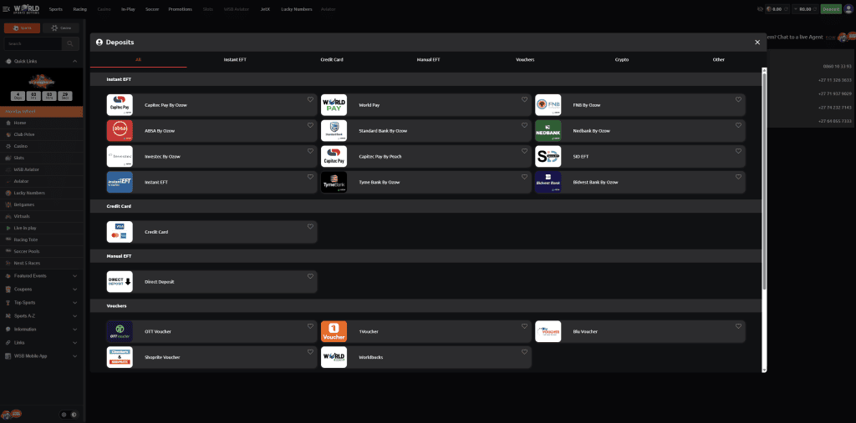Expand Sports A-Z sidebar section
Viewport: 856px width, 423px height.
(x=74, y=316)
